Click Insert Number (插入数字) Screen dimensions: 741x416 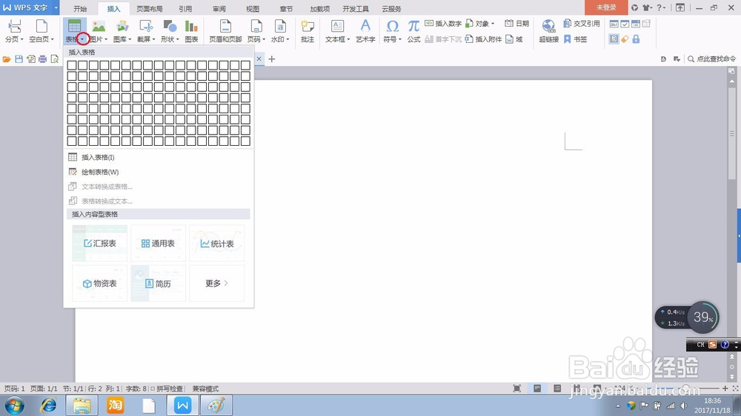click(x=443, y=24)
